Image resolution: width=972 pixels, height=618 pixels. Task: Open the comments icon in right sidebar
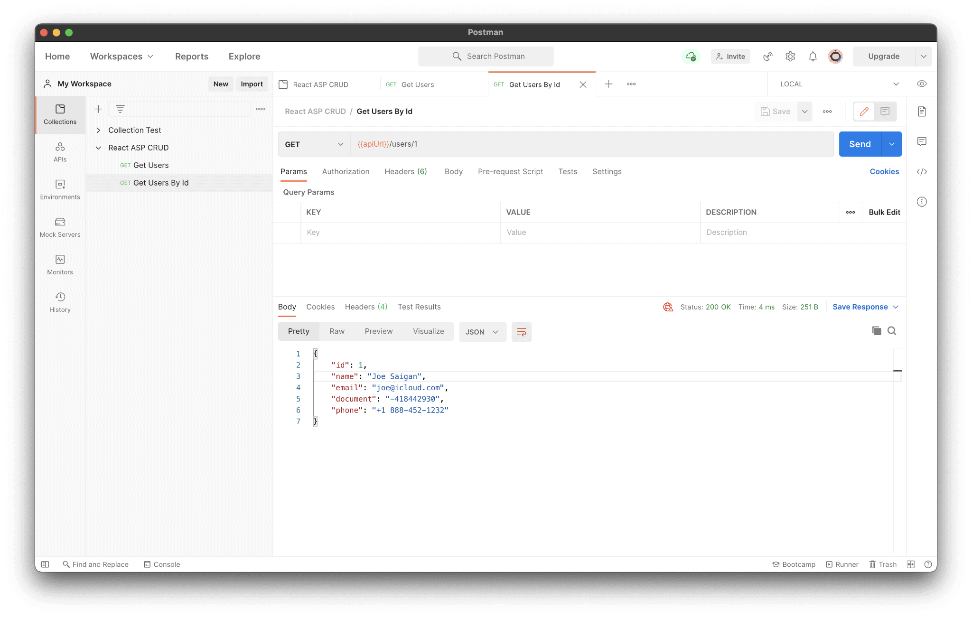pos(922,141)
